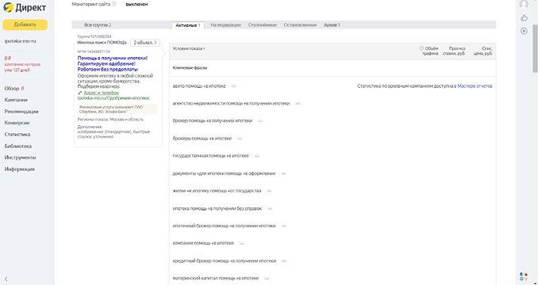The image size is (538, 285).
Task: Open the Мастере отчетов link
Action: [x=475, y=86]
